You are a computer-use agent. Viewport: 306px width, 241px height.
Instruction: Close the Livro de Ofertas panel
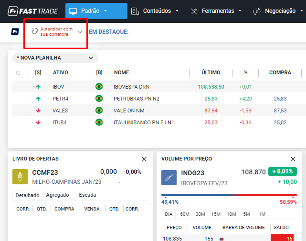(x=144, y=159)
